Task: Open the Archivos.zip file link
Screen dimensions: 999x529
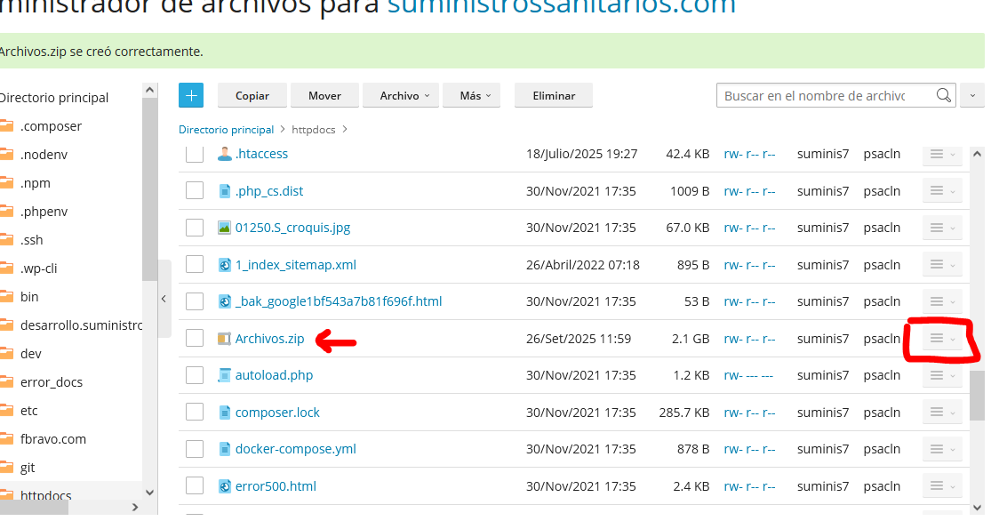Action: tap(268, 338)
